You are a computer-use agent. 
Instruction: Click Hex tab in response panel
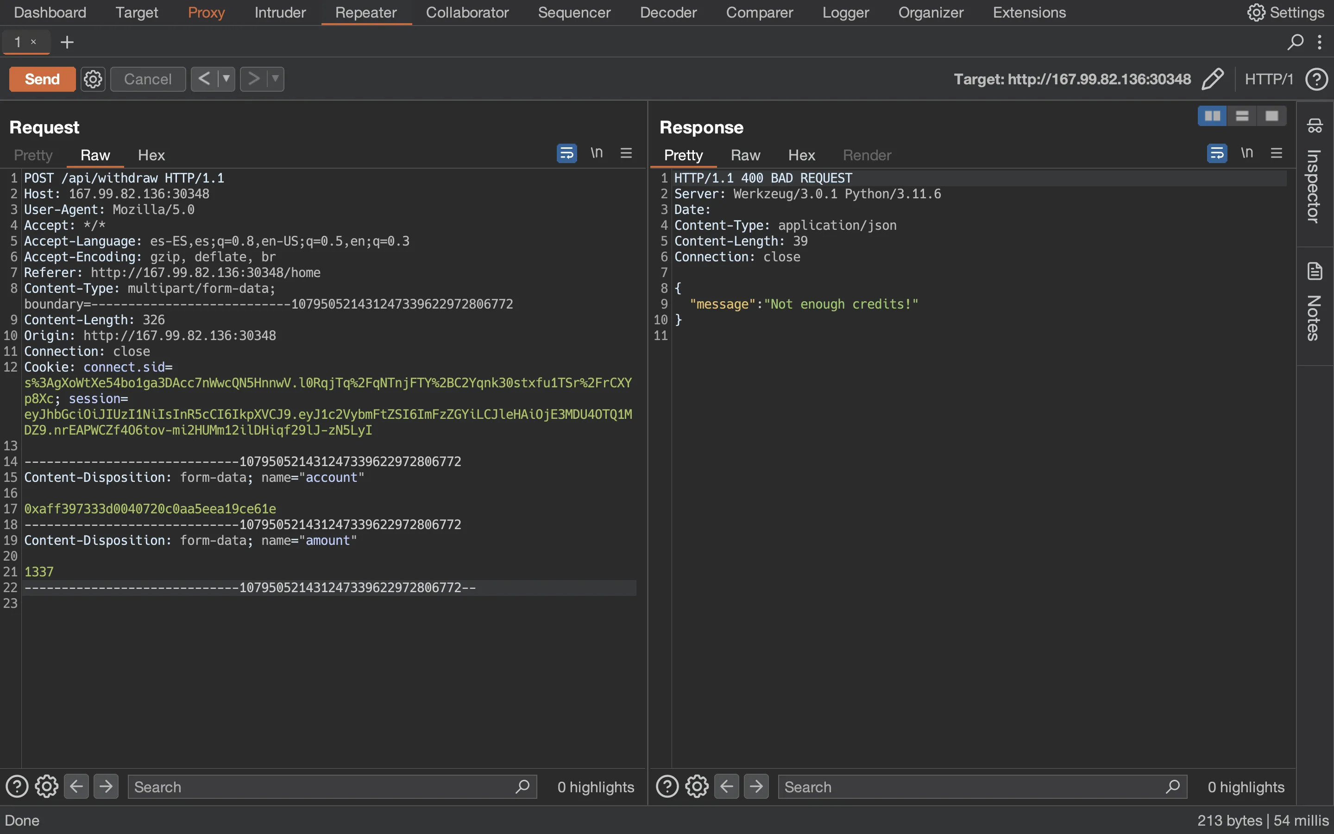801,155
